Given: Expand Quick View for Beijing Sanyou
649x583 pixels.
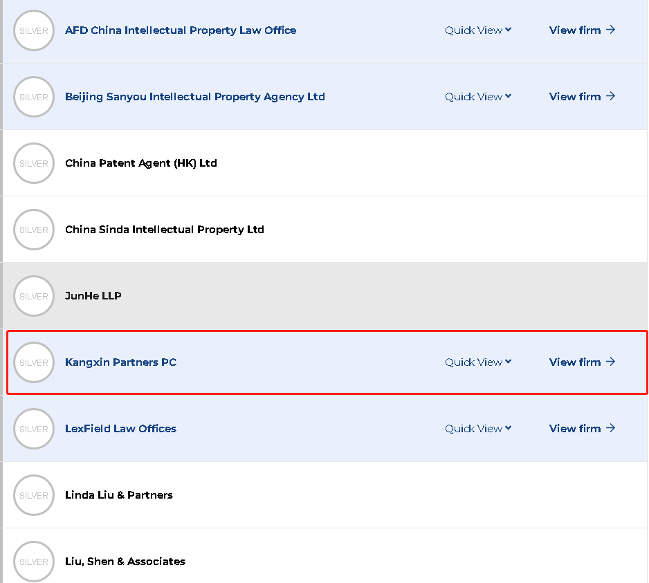Looking at the screenshot, I should 478,96.
